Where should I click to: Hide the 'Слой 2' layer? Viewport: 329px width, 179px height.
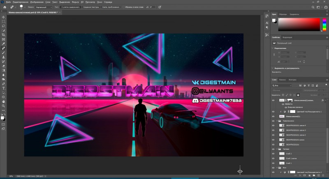click(x=273, y=154)
